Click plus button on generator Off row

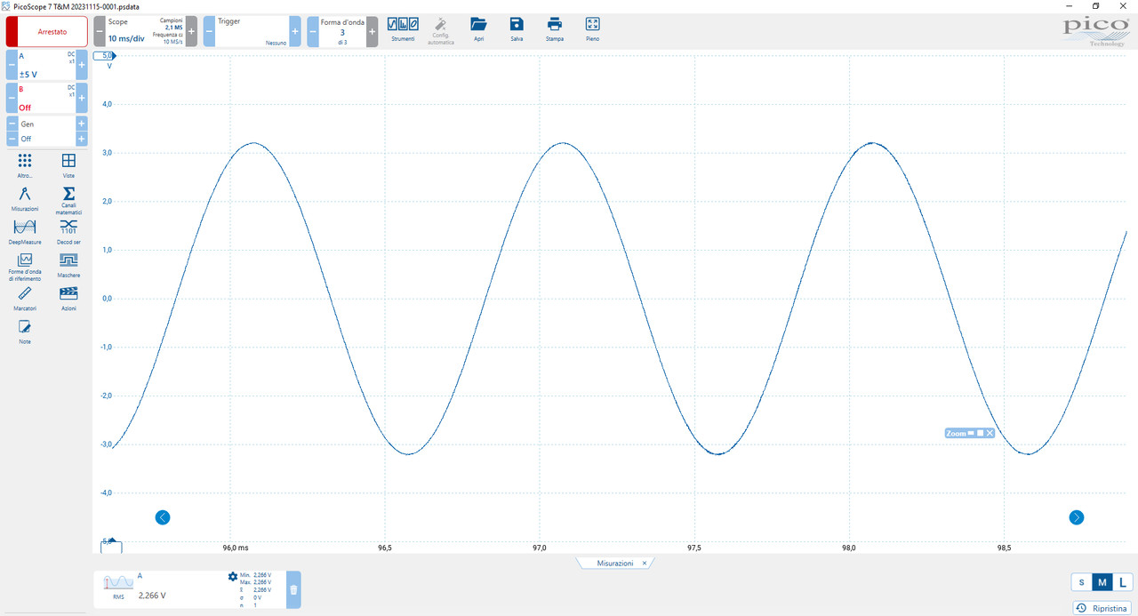tap(82, 140)
